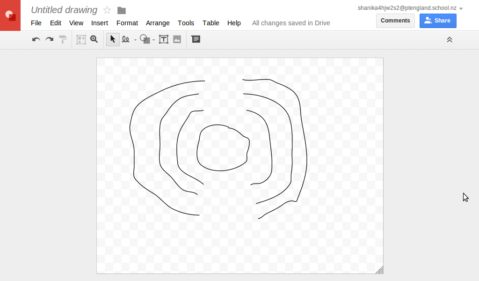Image resolution: width=479 pixels, height=281 pixels.
Task: Open the Tools menu
Action: (x=186, y=23)
